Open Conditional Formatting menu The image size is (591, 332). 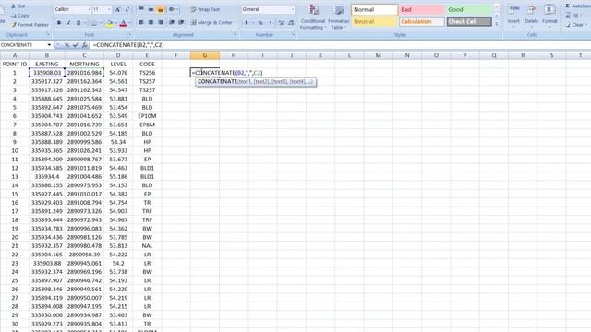coord(313,17)
